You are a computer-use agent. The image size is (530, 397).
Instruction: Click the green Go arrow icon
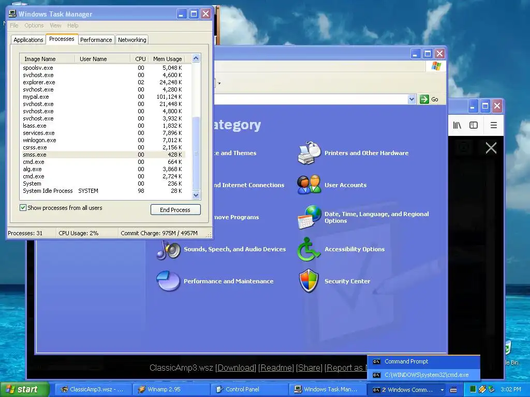pyautogui.click(x=424, y=99)
